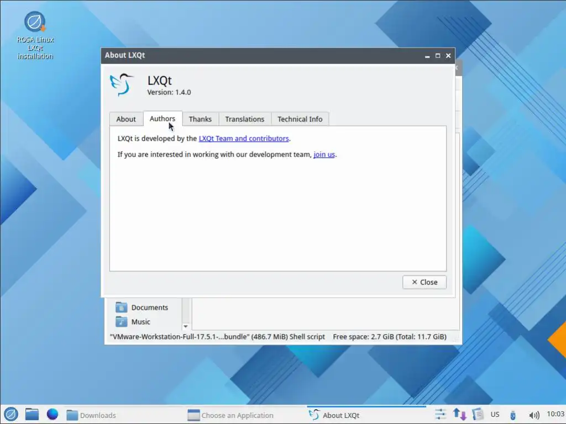Launch the web browser globe icon in taskbar
The image size is (566, 424).
[x=53, y=414]
